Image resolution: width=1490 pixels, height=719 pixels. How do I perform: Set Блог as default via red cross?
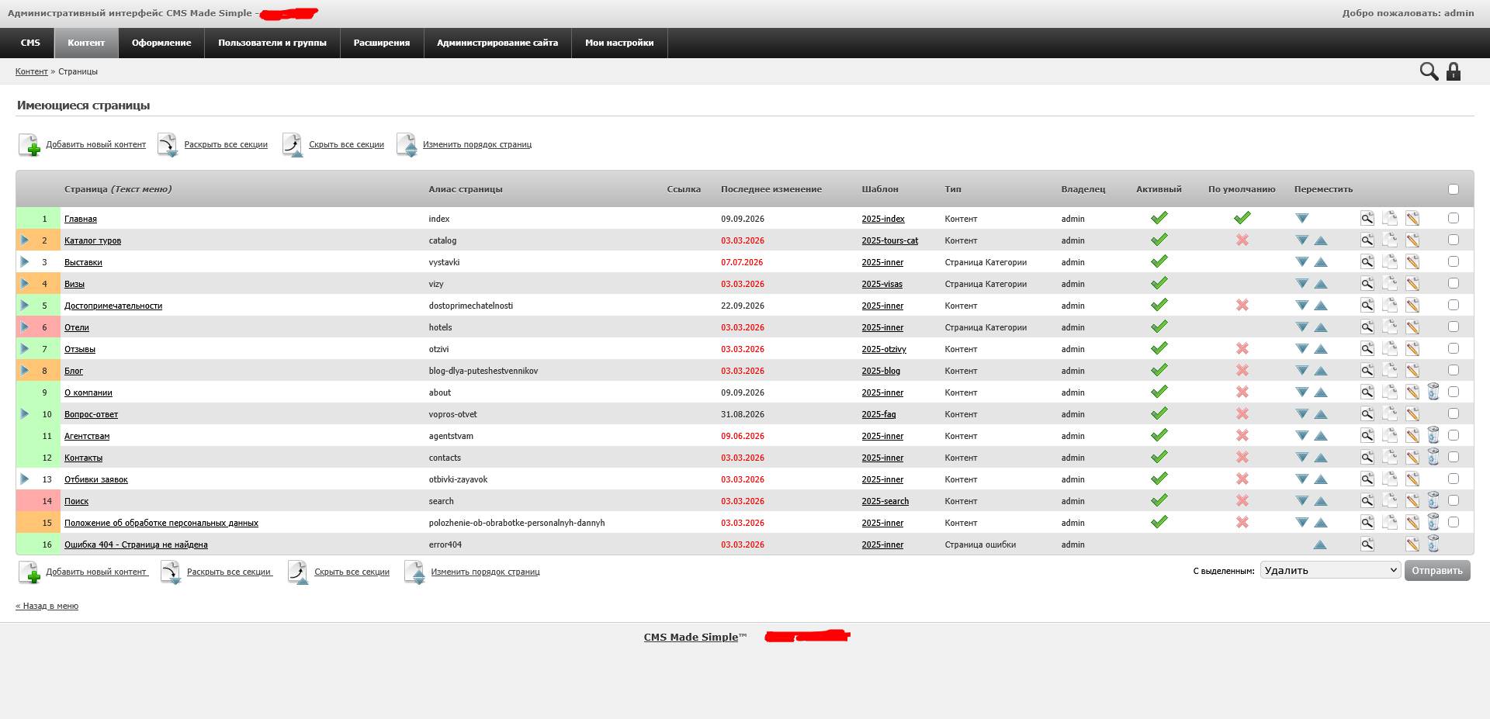click(x=1242, y=371)
